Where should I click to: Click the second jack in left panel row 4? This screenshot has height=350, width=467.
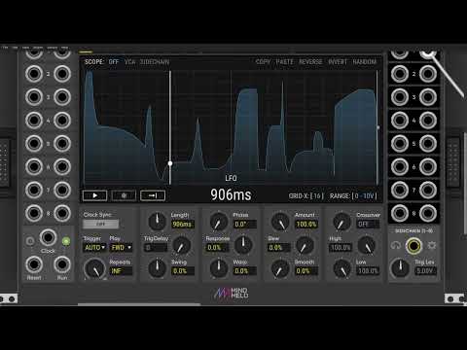click(62, 121)
